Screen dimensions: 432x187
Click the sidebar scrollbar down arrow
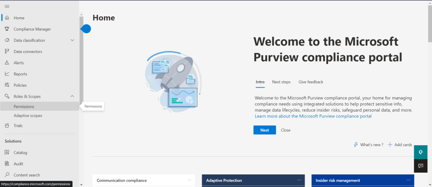pos(81,184)
